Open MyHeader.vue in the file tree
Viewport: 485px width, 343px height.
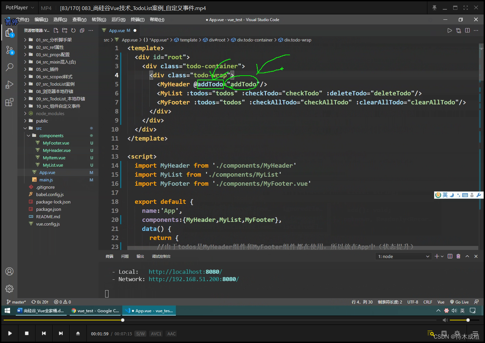click(x=57, y=150)
